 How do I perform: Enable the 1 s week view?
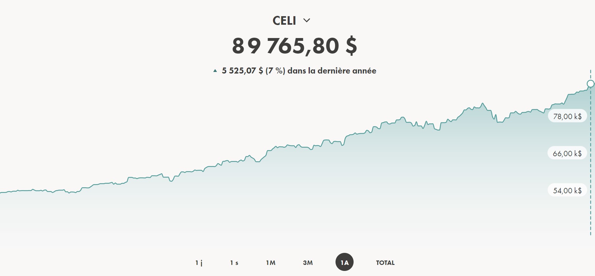(x=235, y=263)
